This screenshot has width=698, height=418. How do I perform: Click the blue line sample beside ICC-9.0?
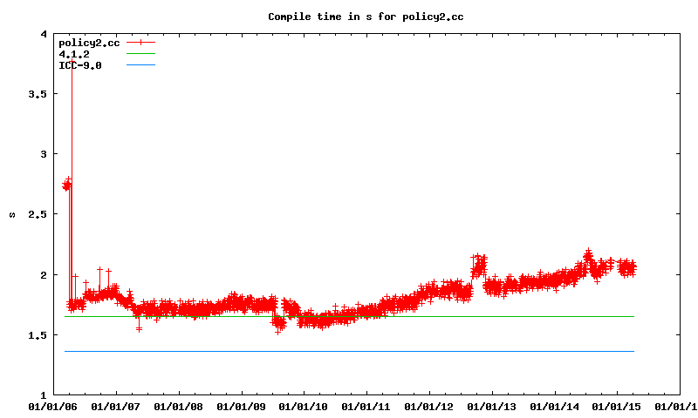click(x=140, y=64)
